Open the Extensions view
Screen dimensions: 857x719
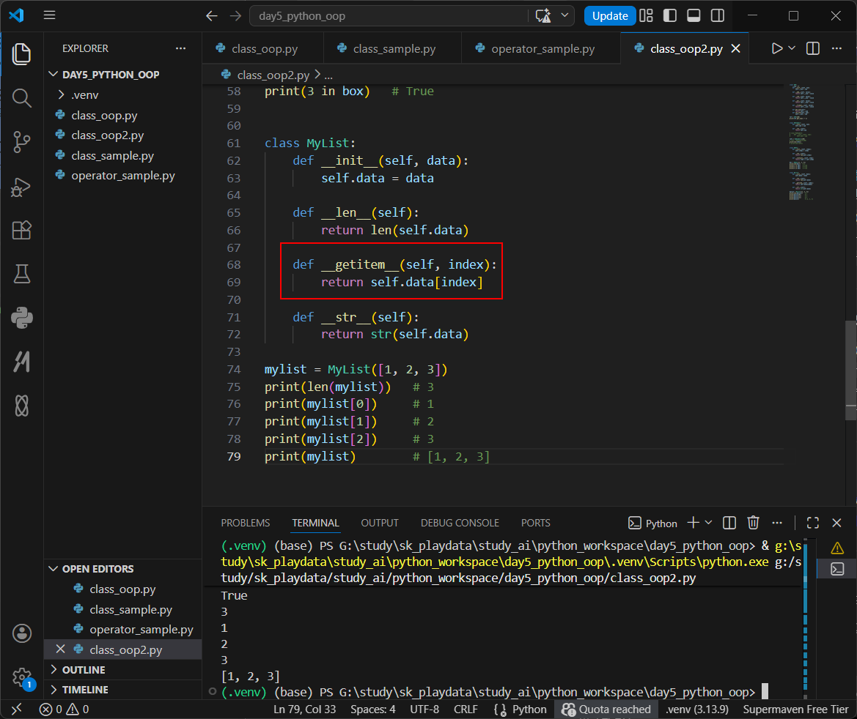[x=21, y=230]
